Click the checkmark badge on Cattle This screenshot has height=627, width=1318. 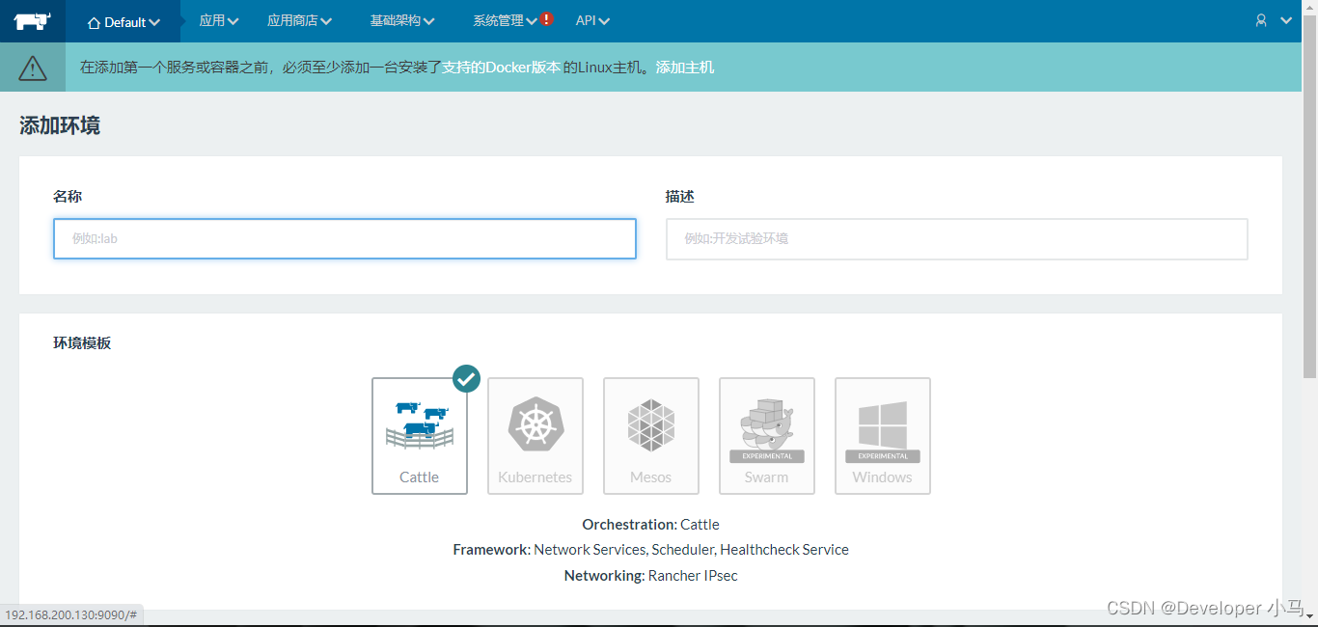[x=467, y=378]
